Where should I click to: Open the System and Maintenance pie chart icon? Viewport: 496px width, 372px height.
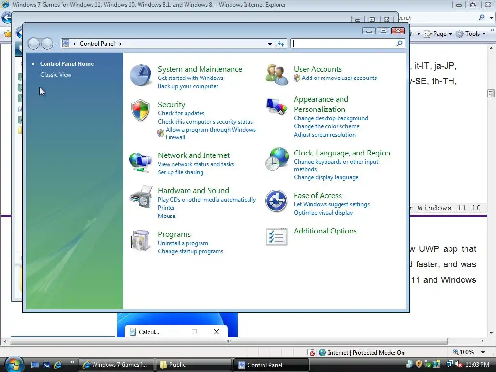140,75
